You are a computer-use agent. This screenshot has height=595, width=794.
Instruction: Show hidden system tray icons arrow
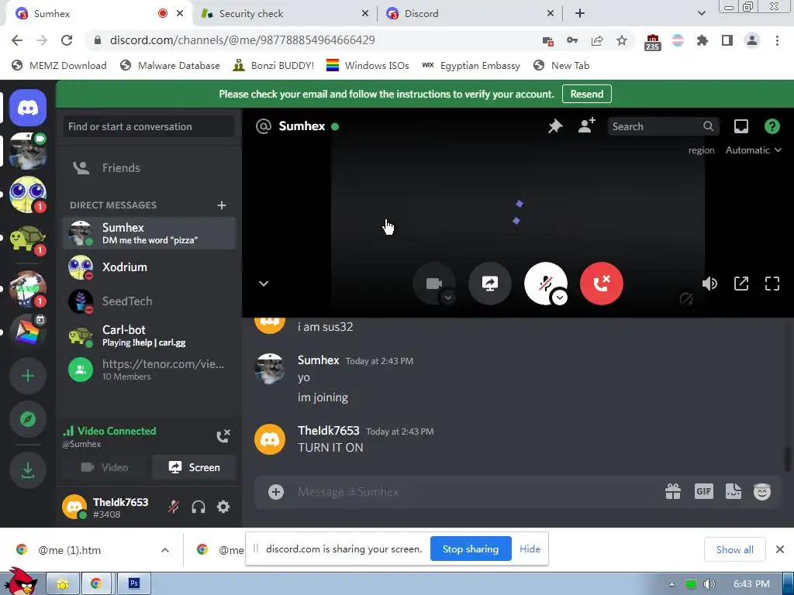click(x=671, y=584)
